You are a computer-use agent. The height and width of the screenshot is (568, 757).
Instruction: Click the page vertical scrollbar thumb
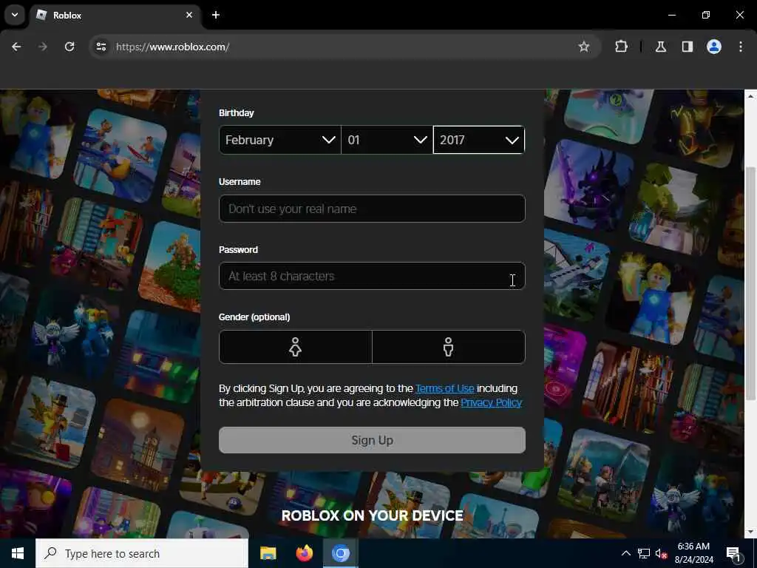pos(751,283)
